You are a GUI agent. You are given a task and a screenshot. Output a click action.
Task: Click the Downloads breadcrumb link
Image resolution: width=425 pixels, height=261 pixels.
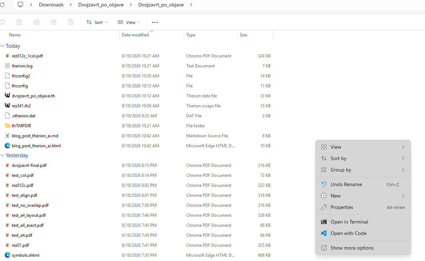[51, 5]
